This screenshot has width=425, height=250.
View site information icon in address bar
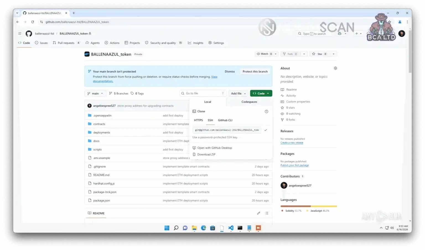[x=42, y=22]
